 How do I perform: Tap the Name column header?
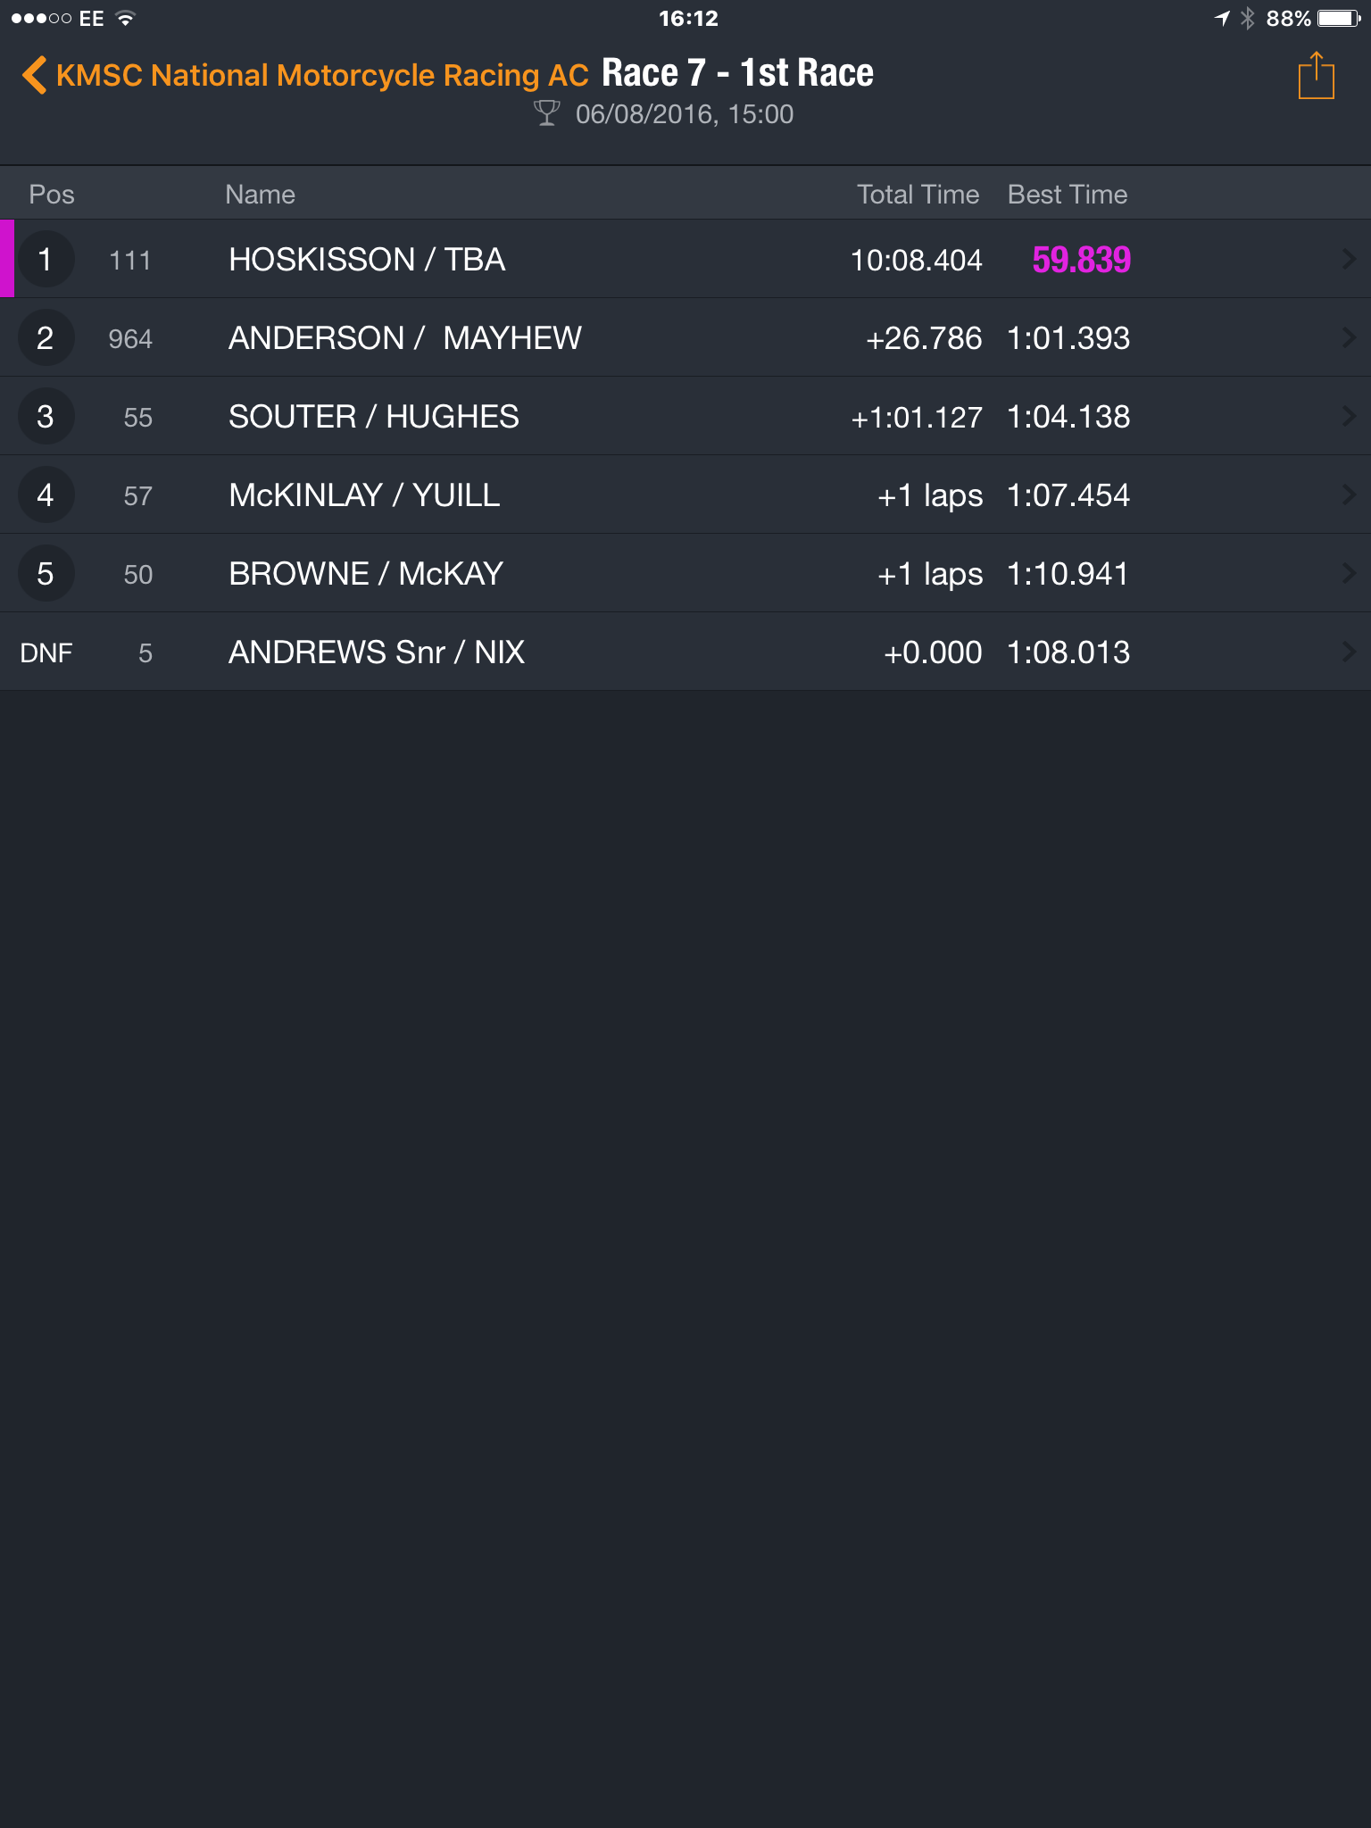click(260, 195)
